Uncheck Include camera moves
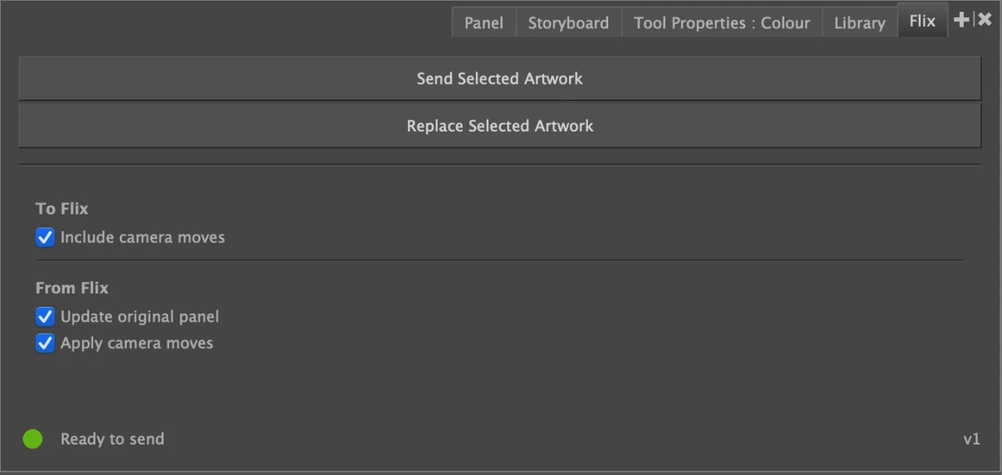1002x475 pixels. click(x=45, y=237)
